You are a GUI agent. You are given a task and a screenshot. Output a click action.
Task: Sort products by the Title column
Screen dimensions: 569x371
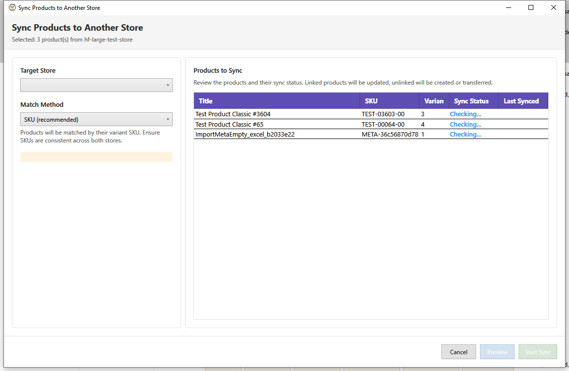pyautogui.click(x=205, y=100)
